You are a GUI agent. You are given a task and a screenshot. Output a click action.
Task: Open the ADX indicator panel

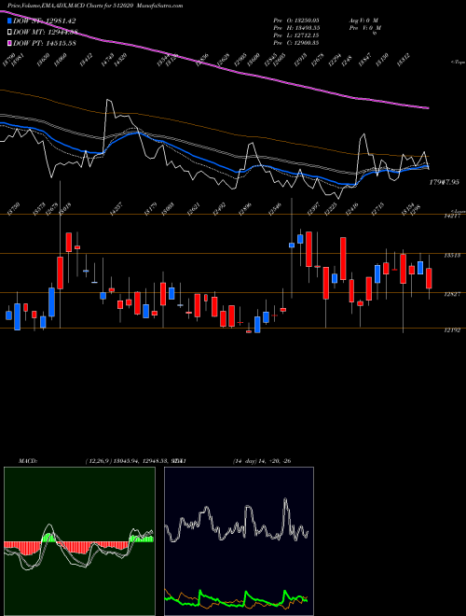pyautogui.click(x=239, y=541)
